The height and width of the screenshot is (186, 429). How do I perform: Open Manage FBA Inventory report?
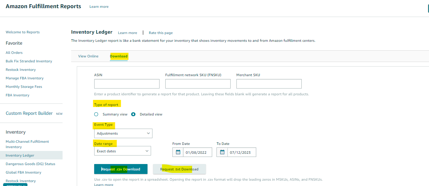(x=25, y=78)
